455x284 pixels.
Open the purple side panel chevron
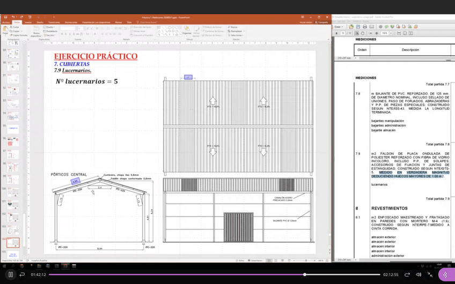445,274
